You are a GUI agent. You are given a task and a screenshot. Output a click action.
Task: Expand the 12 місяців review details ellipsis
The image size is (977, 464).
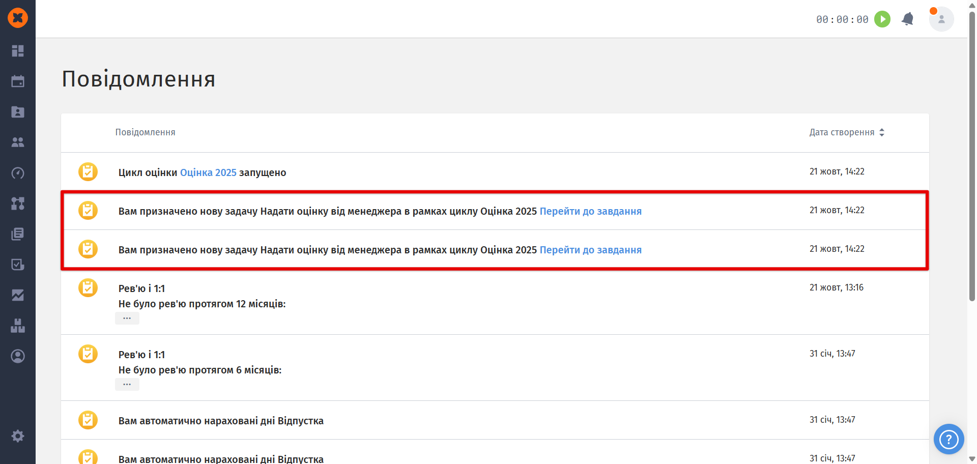point(127,318)
